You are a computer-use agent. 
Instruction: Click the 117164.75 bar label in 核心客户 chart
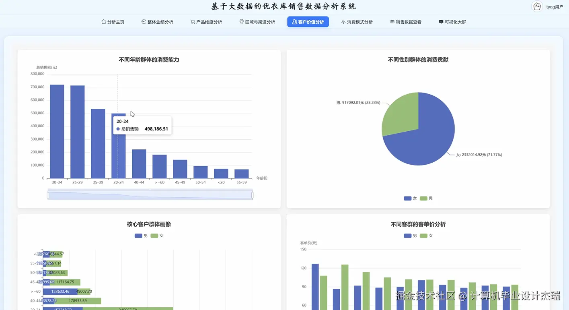pyautogui.click(x=66, y=282)
